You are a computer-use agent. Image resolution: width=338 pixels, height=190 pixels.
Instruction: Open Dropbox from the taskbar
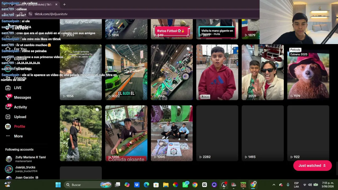click(137, 185)
